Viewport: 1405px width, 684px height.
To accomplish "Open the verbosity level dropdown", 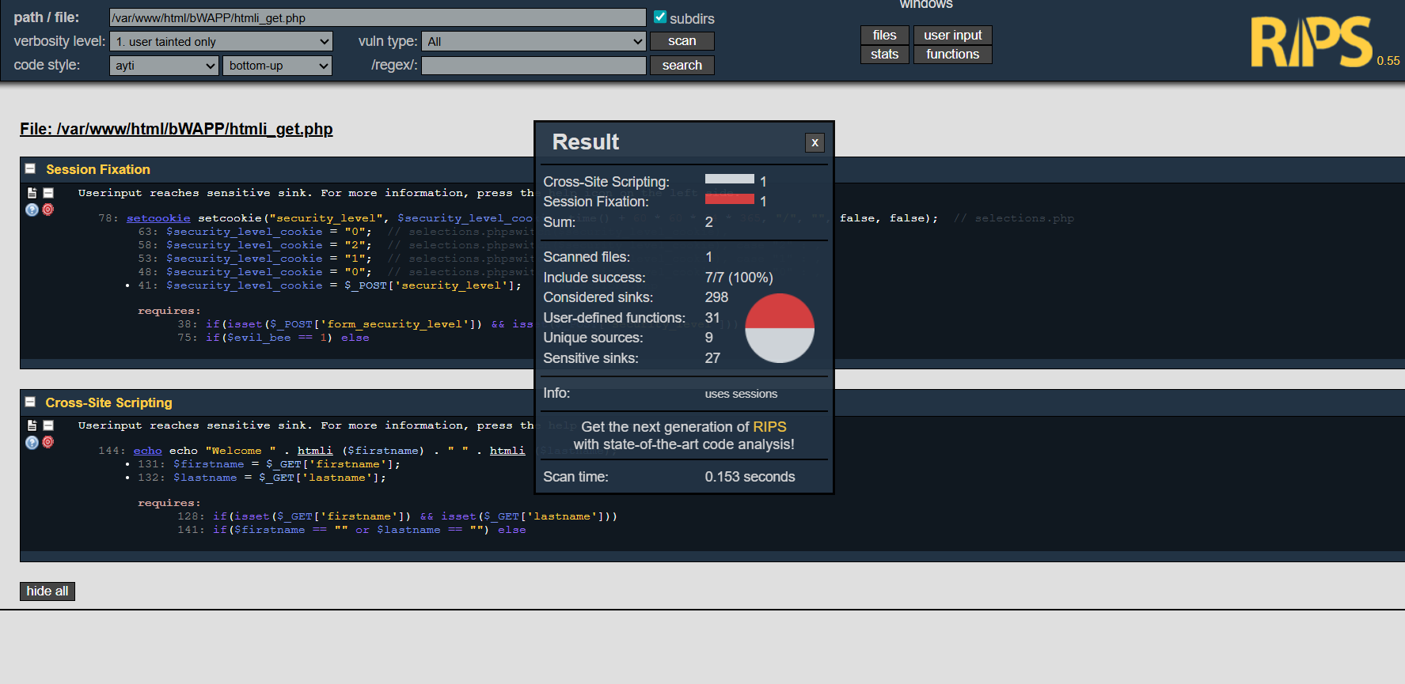I will point(221,42).
